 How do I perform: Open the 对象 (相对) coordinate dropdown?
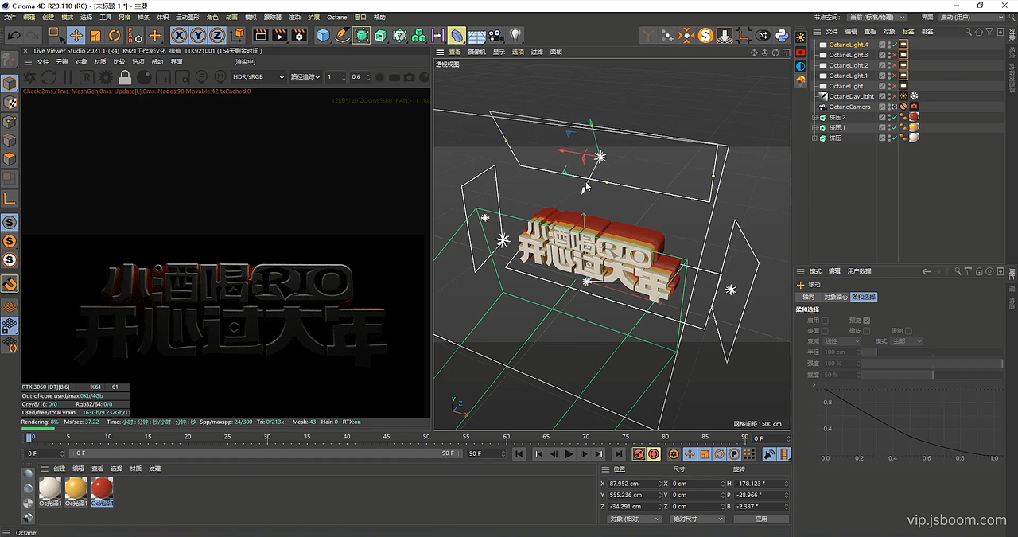point(634,519)
